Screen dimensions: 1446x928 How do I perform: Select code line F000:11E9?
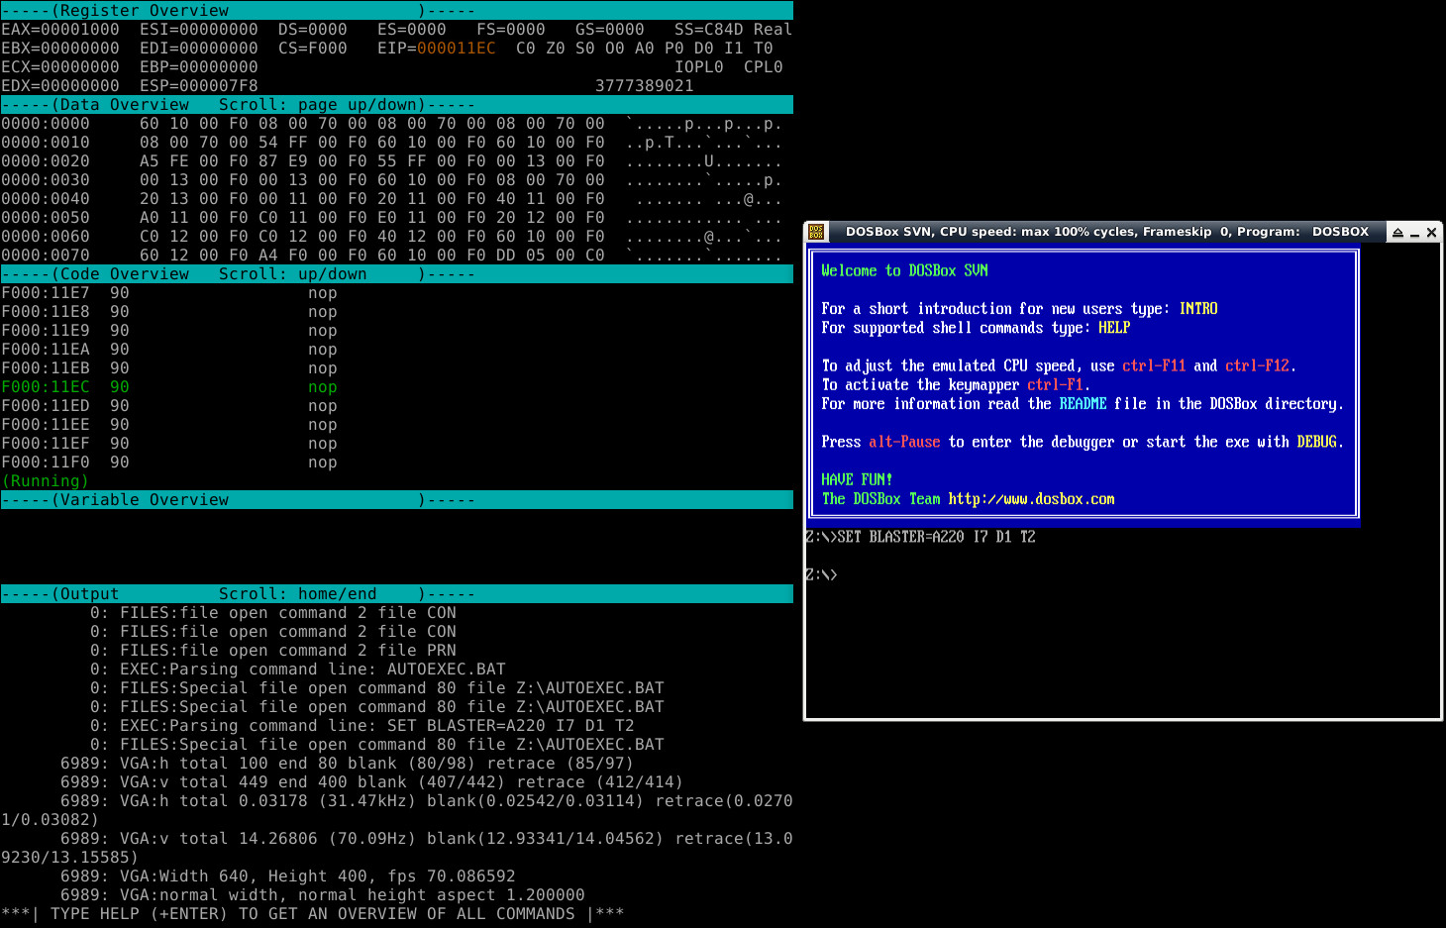coord(169,331)
